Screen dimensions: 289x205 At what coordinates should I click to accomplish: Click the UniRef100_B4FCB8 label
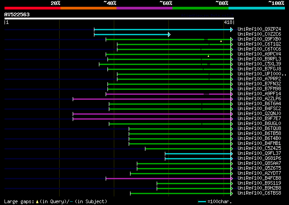pyautogui.click(x=259, y=178)
